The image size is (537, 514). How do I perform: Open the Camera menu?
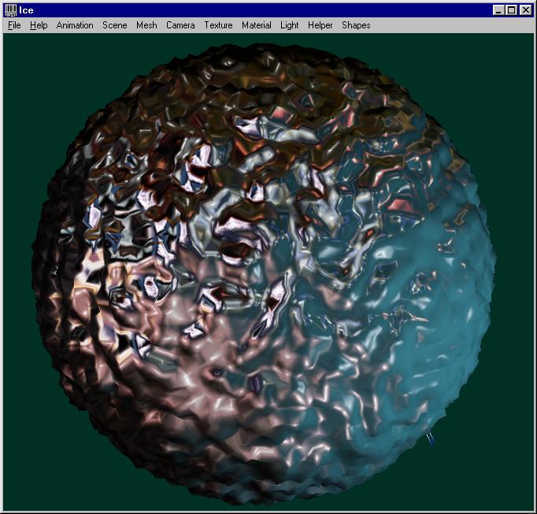(180, 25)
